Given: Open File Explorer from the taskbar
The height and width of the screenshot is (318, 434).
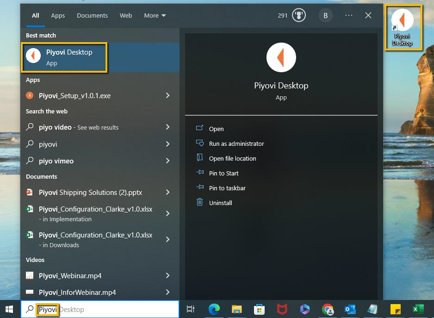Looking at the screenshot, I should [236, 309].
